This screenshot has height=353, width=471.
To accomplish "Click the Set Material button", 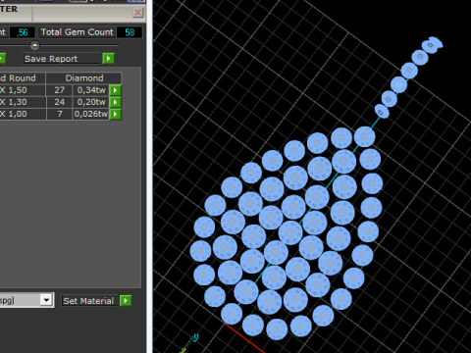I will coord(88,301).
